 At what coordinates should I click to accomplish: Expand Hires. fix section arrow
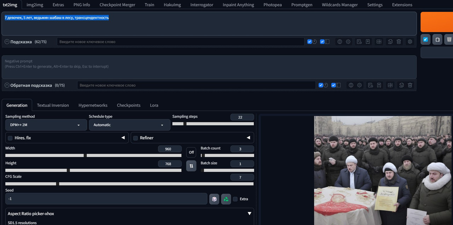tap(123, 138)
